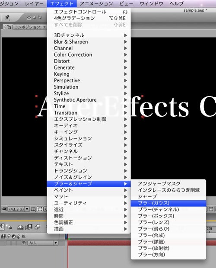This screenshot has height=268, width=216.
Task: Toggle the layer's 3D Layer switch
Action: pyautogui.click(x=18, y=243)
